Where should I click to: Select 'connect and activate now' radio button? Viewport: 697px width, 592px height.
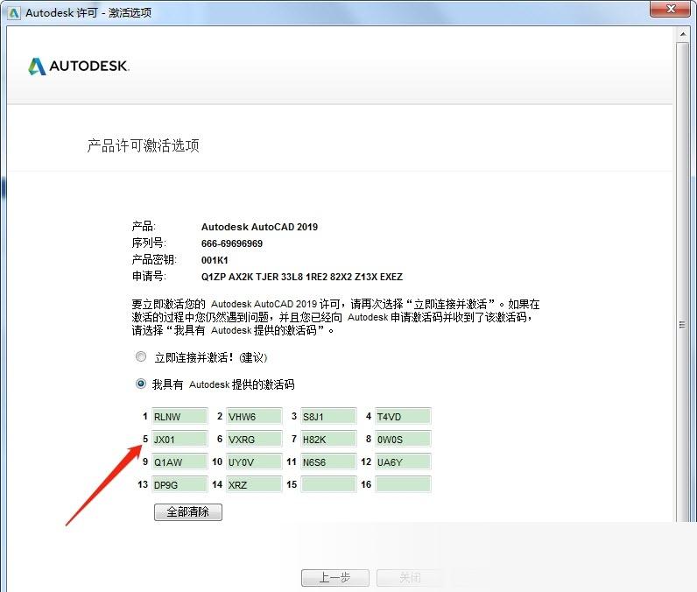point(140,356)
